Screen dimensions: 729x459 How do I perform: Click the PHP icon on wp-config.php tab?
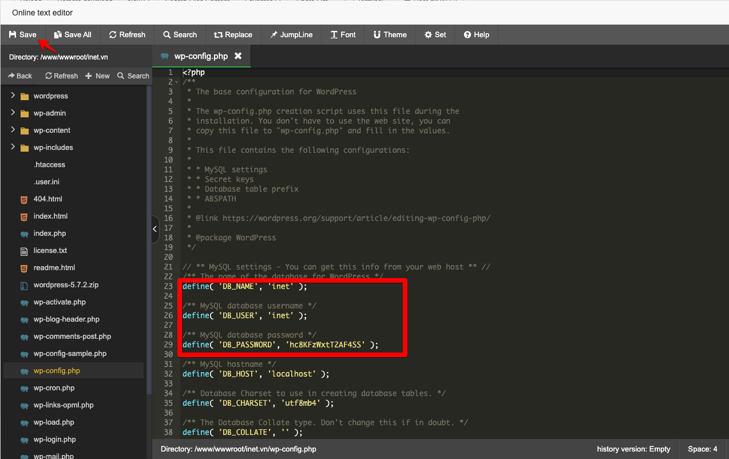click(165, 56)
